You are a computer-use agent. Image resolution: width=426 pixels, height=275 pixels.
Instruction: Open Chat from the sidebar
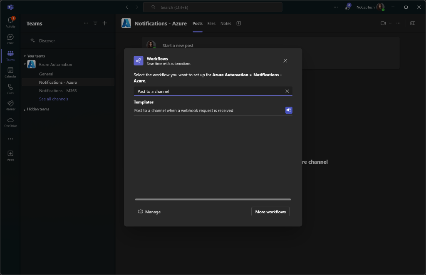click(10, 38)
